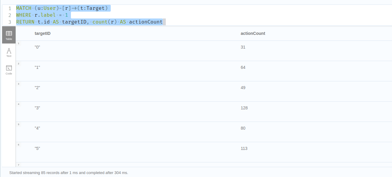Select targetID cell "0"
392x177 pixels.
click(37, 47)
